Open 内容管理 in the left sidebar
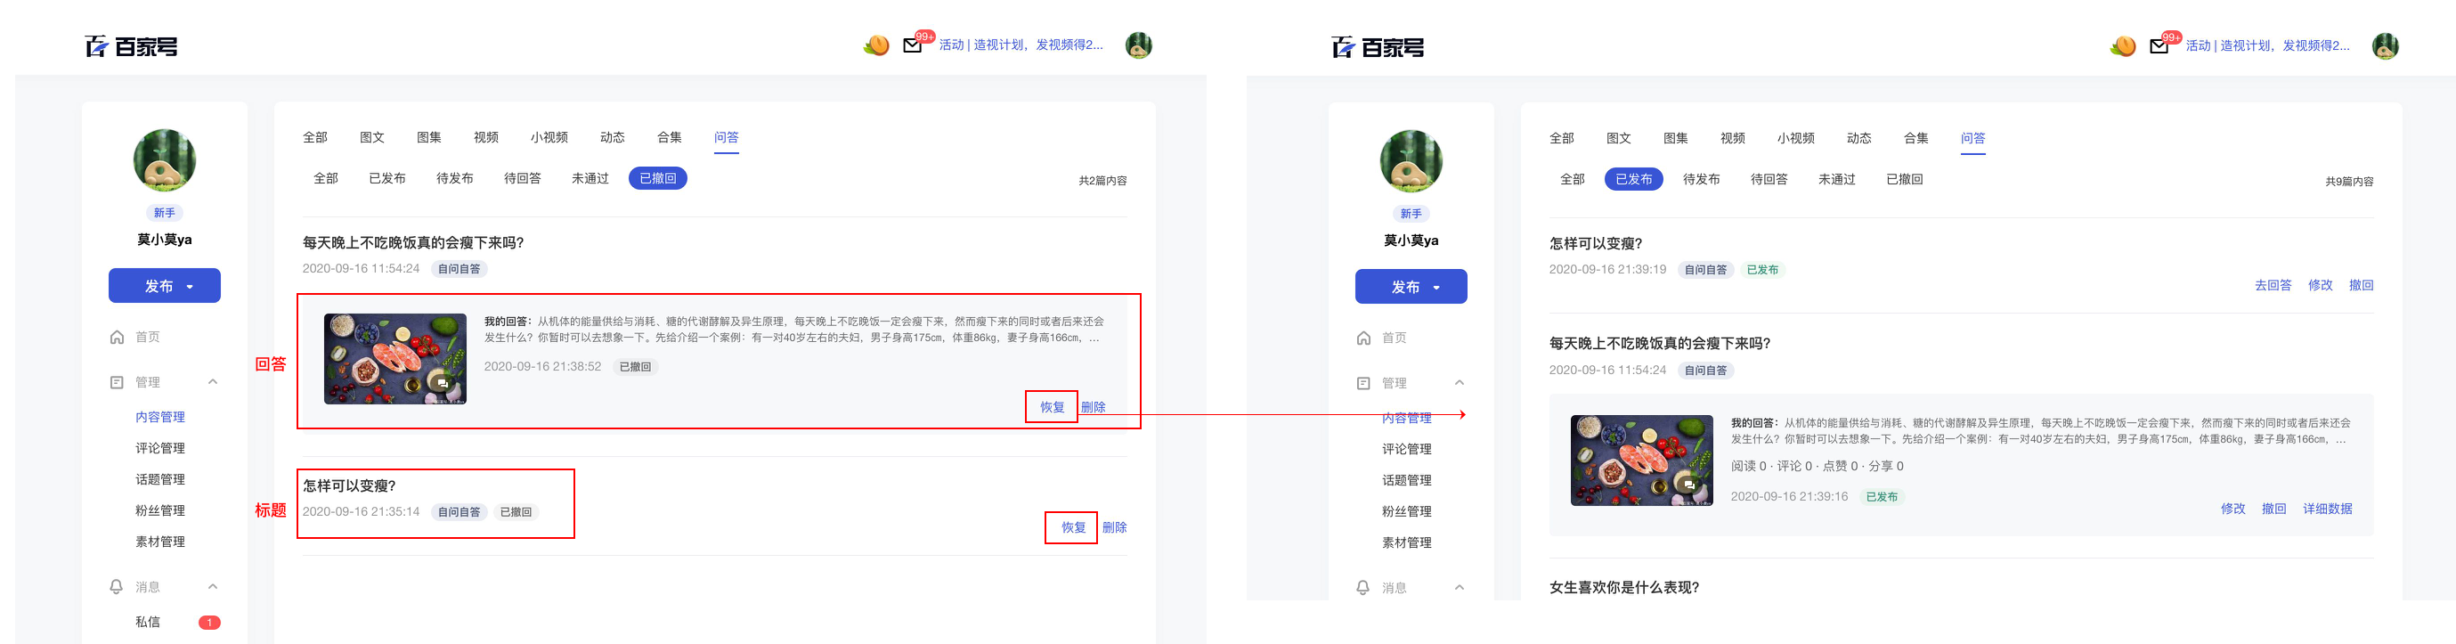This screenshot has width=2456, height=644. click(x=160, y=417)
